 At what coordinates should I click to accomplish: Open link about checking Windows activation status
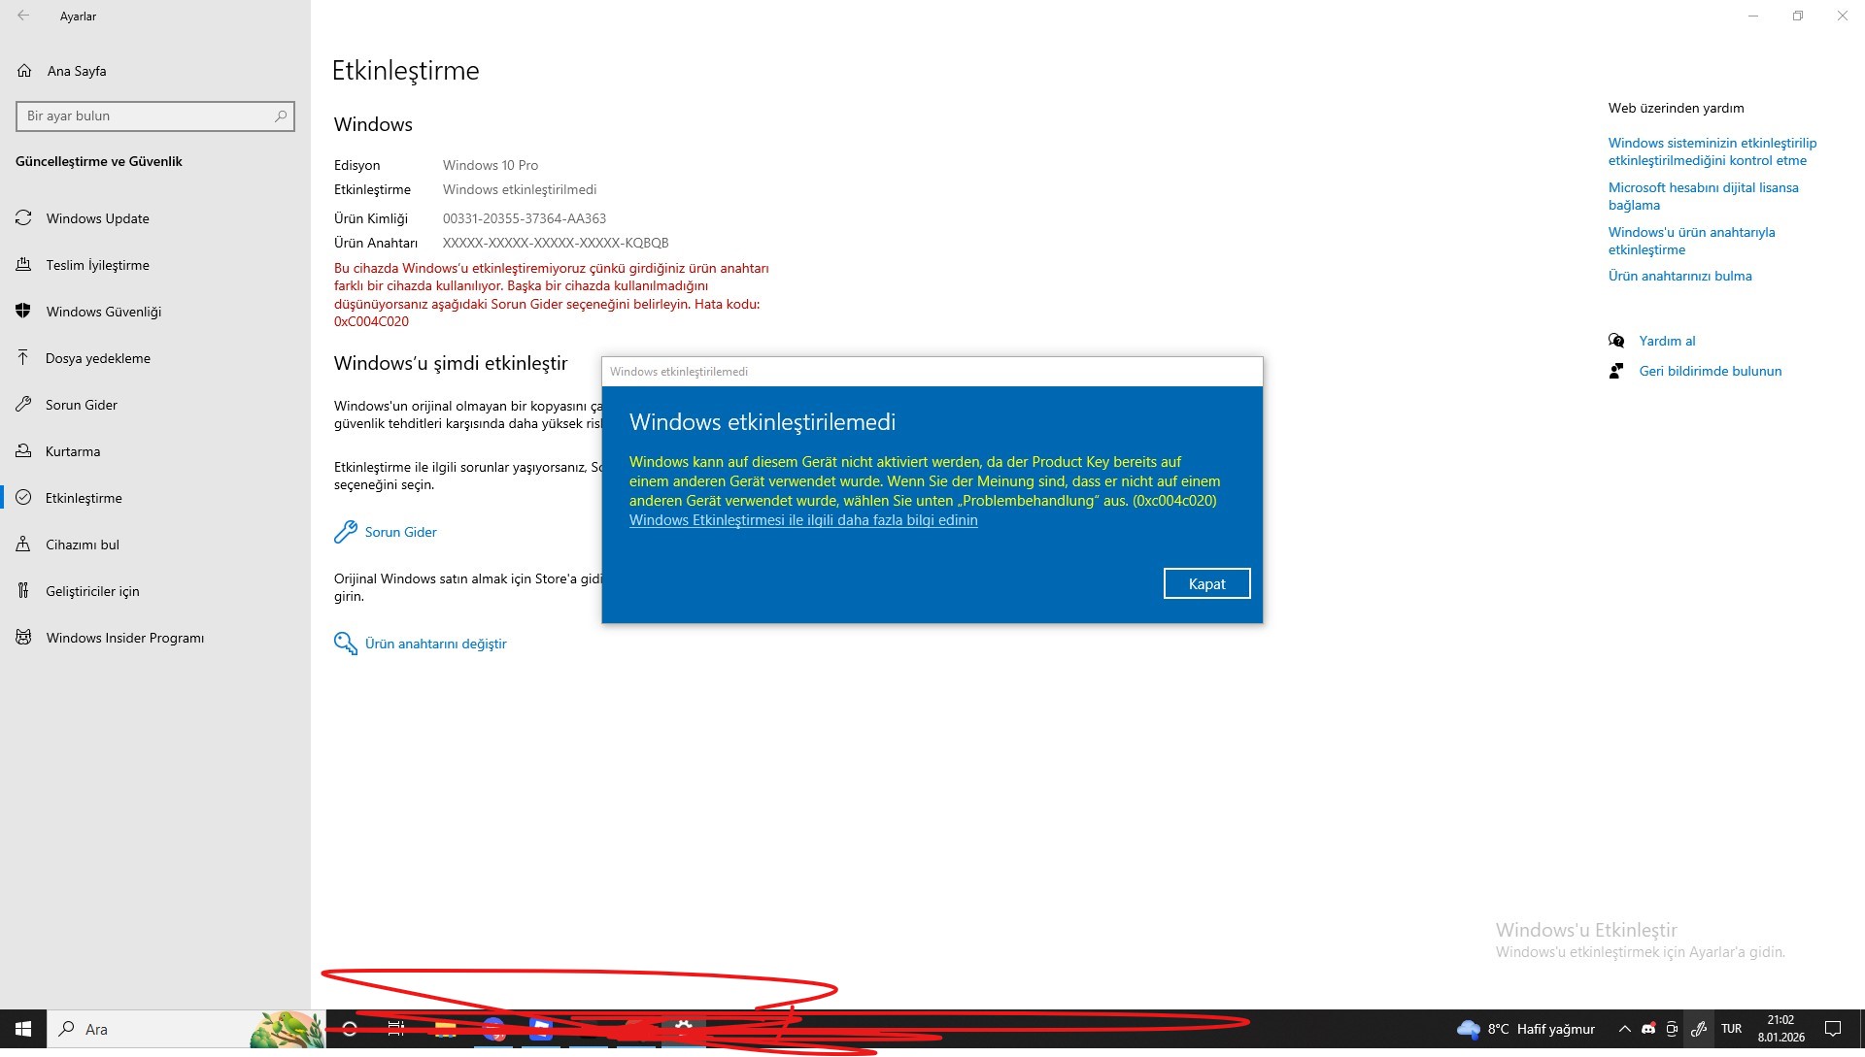[x=1712, y=151]
